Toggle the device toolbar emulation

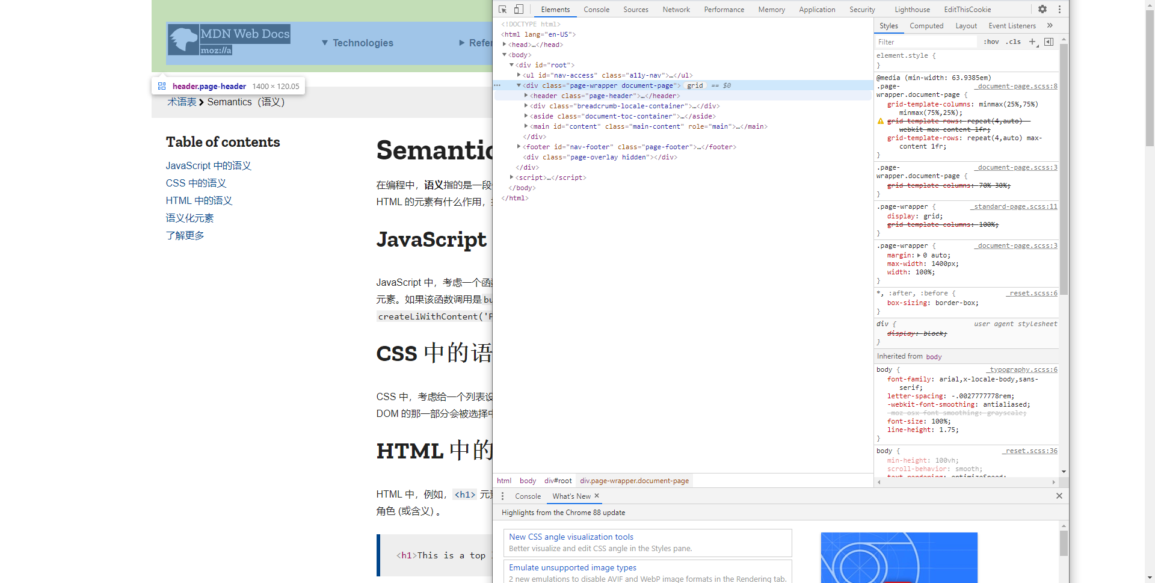(519, 9)
